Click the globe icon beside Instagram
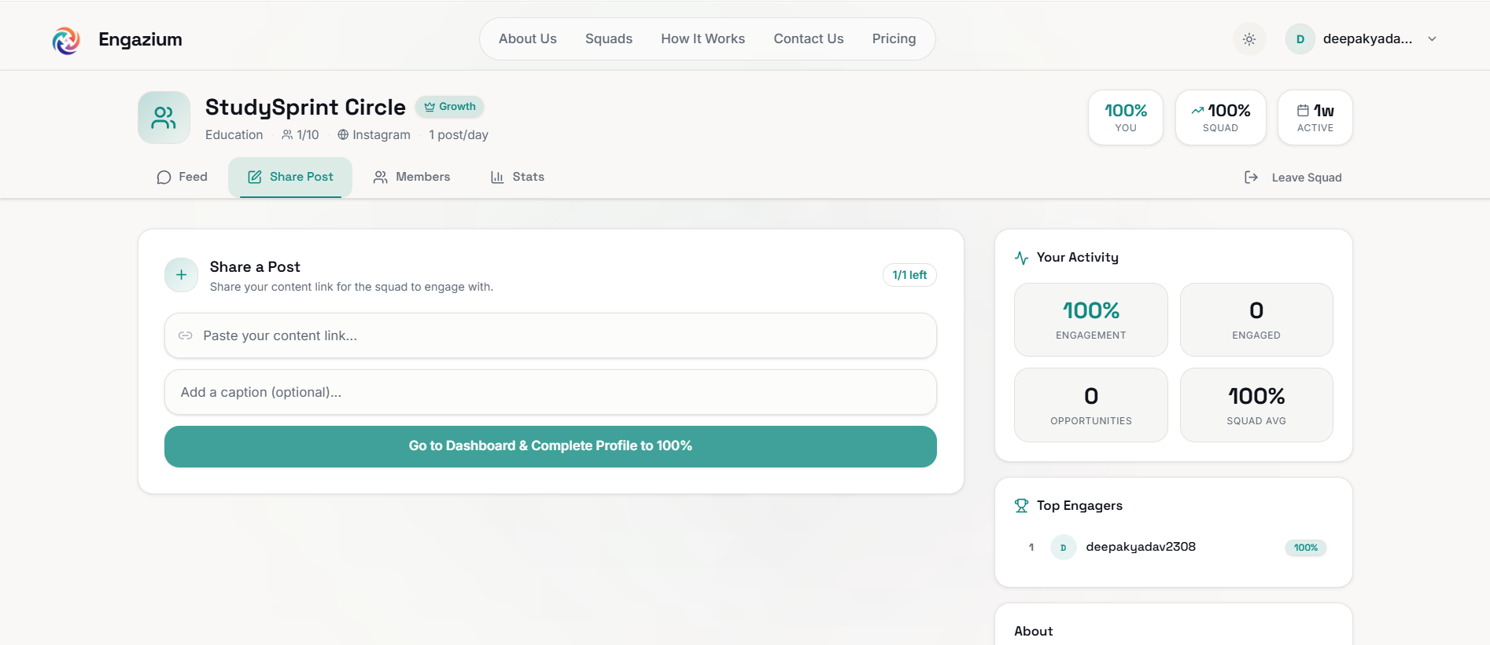 [x=343, y=135]
